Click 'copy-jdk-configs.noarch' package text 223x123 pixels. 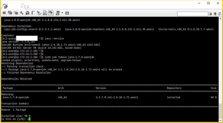coord(21,29)
